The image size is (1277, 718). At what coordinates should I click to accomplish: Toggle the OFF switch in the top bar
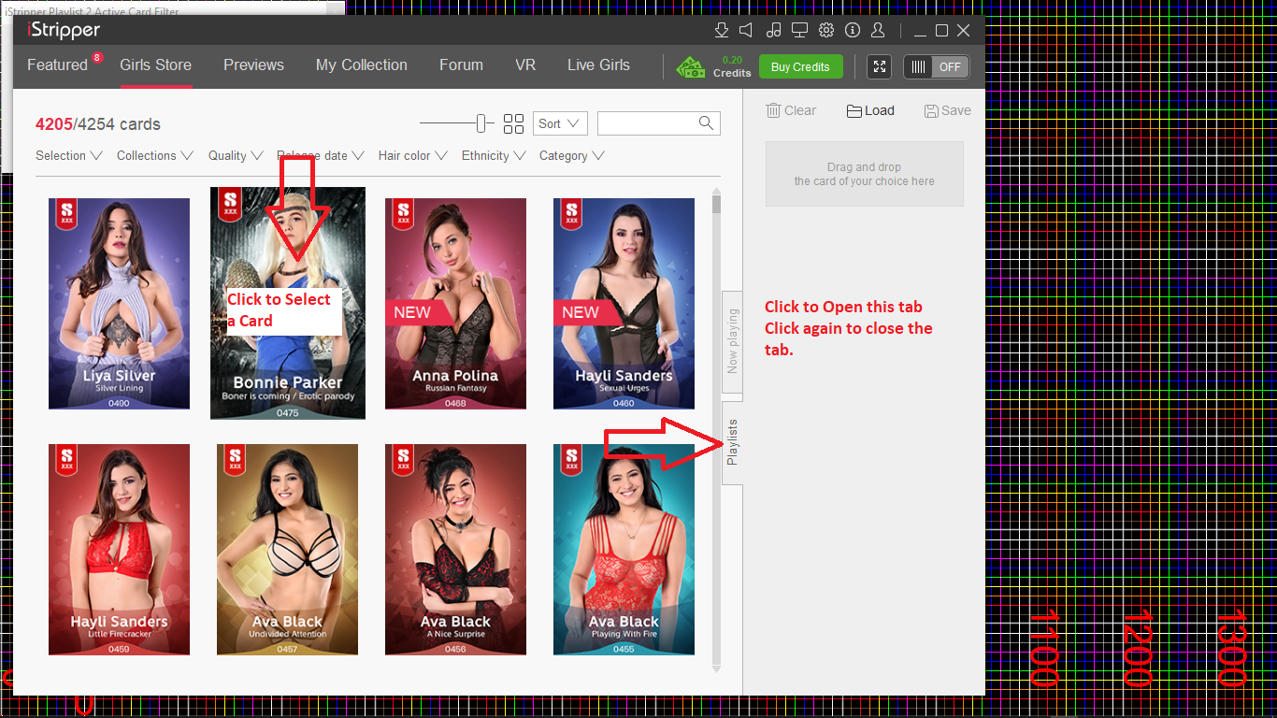937,66
